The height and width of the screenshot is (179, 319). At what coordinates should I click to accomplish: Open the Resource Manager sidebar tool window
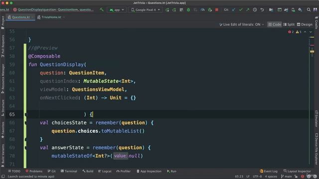[2, 79]
